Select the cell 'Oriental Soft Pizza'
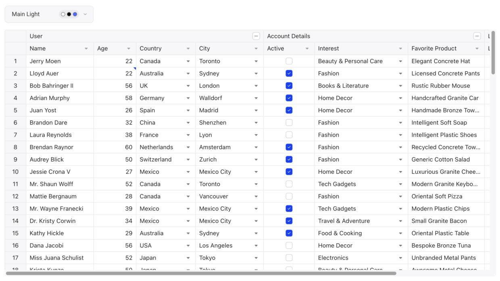The width and height of the screenshot is (500, 281). [x=446, y=196]
